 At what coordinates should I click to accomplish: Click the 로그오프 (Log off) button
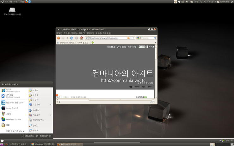tap(28, 136)
